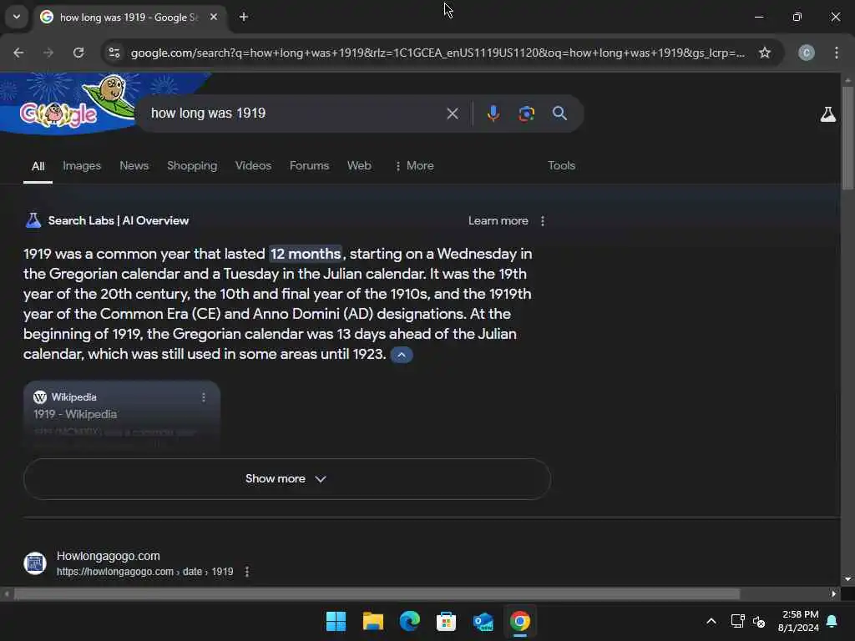
Task: Open the tab search dropdown arrow
Action: [x=17, y=17]
